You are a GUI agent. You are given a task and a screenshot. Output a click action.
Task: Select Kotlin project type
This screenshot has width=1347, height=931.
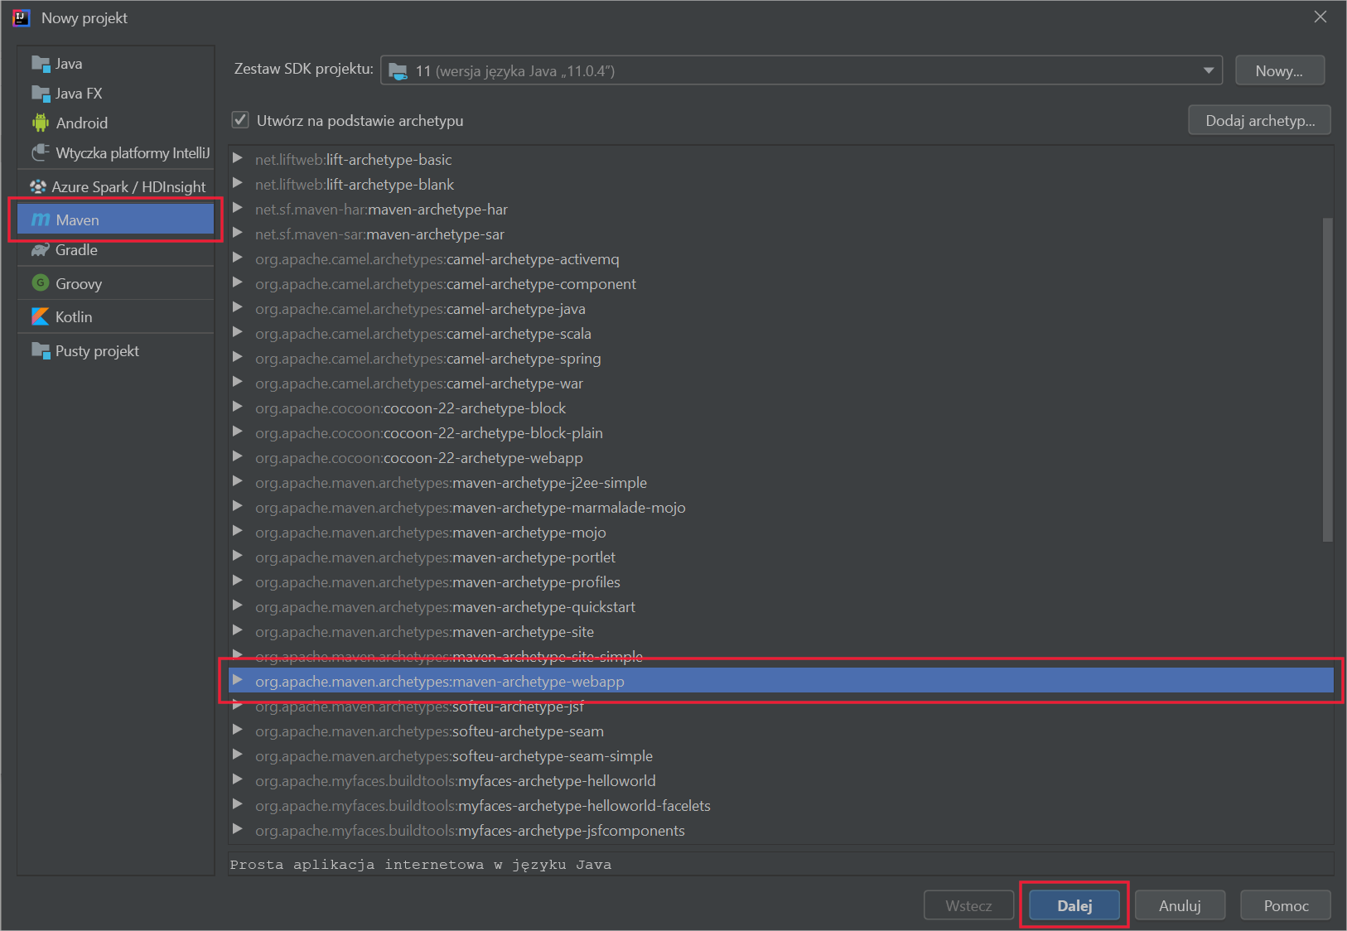pyautogui.click(x=115, y=317)
